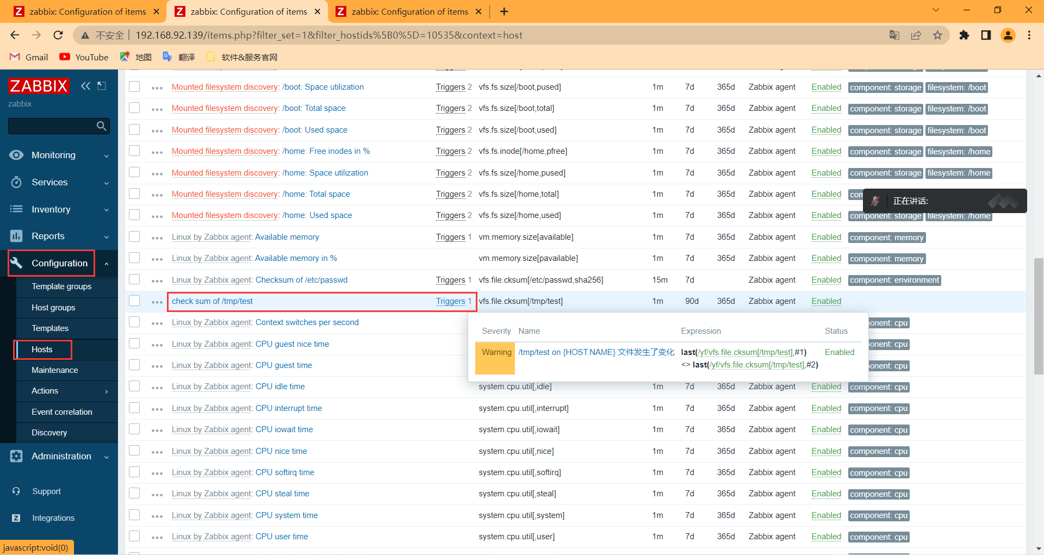Click the Google Translate icon in address bar
1044x555 pixels.
pos(894,35)
